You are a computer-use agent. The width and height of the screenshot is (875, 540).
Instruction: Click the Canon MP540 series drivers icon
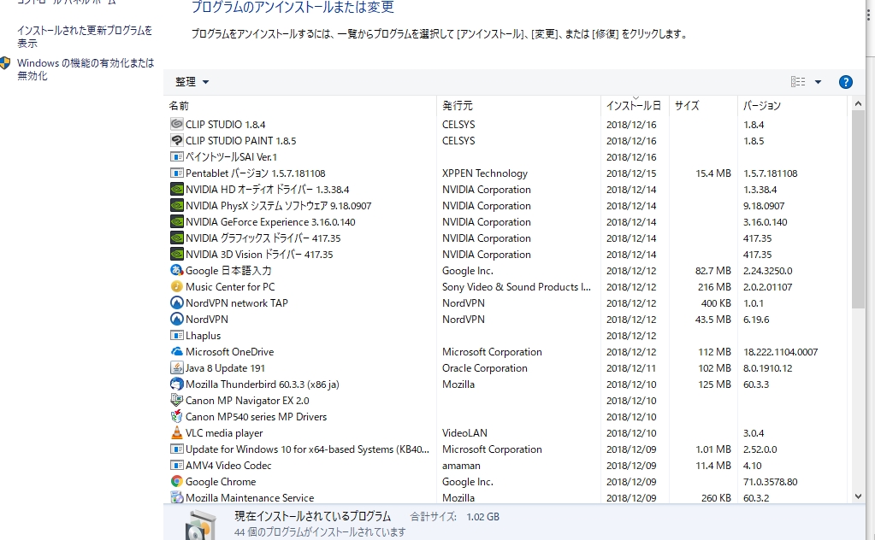(x=176, y=416)
